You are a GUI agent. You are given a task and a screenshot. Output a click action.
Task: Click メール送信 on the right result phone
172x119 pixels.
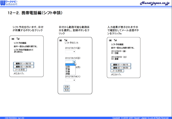pos(117,71)
